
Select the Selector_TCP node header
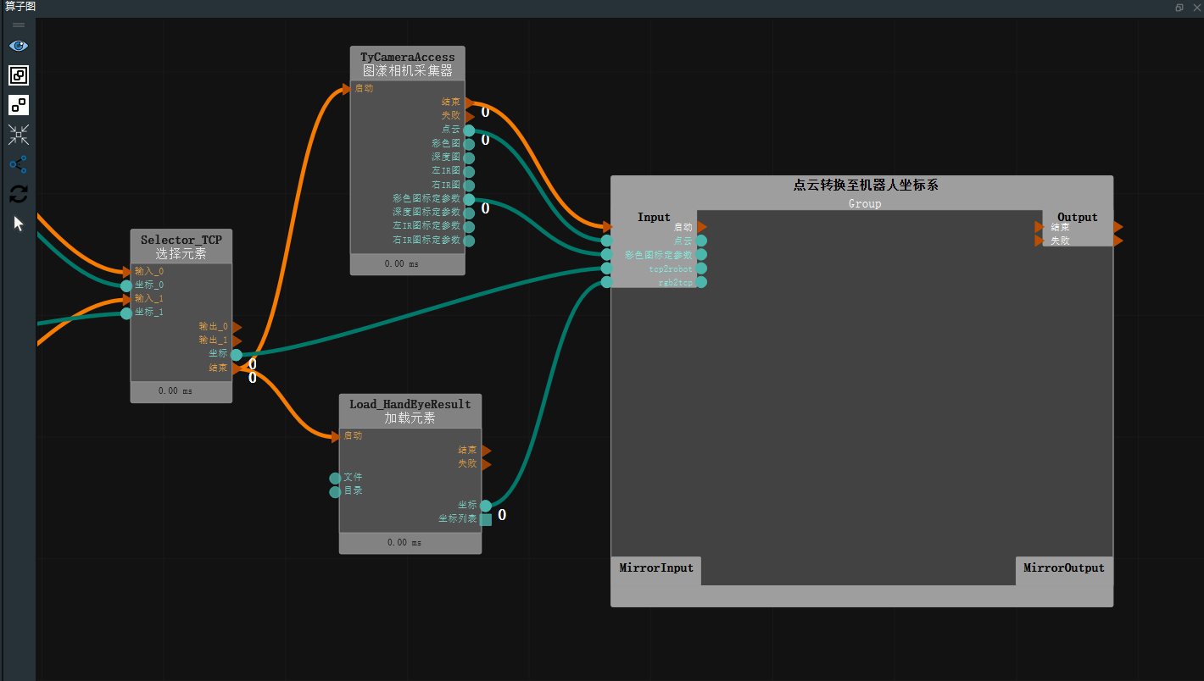[181, 246]
